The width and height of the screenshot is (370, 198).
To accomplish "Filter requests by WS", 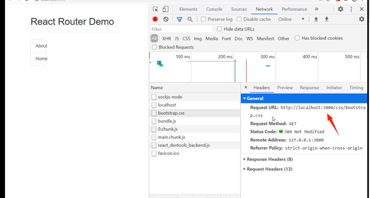I will coord(249,39).
